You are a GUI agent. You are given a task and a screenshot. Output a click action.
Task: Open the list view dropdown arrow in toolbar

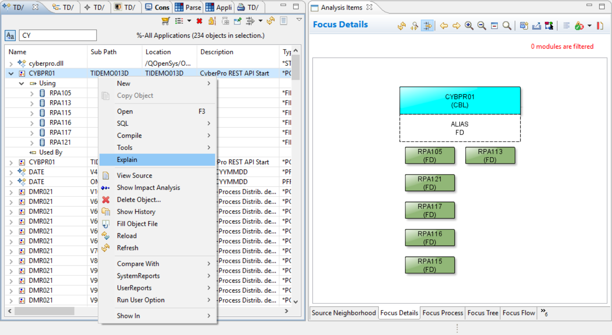(x=189, y=21)
